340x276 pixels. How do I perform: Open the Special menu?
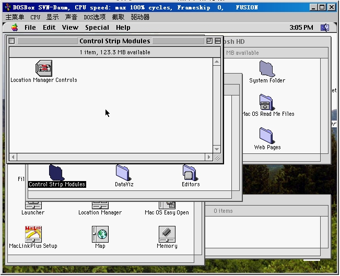click(97, 28)
